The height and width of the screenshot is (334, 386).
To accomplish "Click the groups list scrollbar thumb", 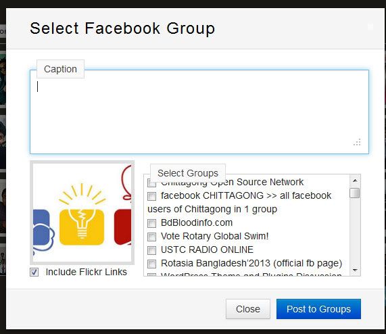I will [x=355, y=193].
